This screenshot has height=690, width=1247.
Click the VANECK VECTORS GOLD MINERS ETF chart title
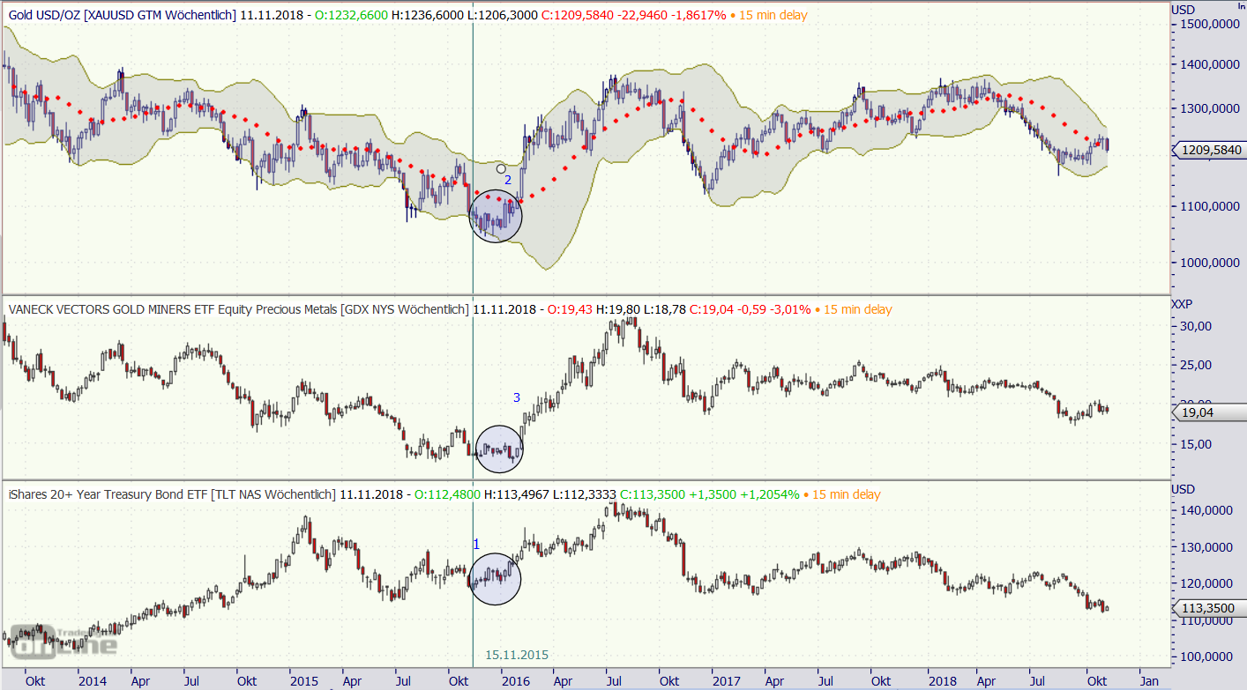pyautogui.click(x=238, y=309)
